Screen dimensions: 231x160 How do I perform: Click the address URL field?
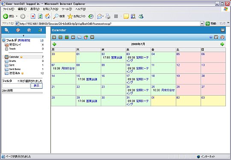tap(108, 23)
